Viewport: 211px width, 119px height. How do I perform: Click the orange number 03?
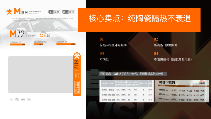click(x=102, y=53)
